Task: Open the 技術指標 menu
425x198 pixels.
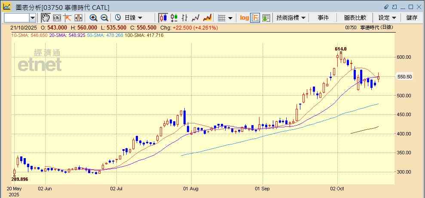Action: point(291,18)
